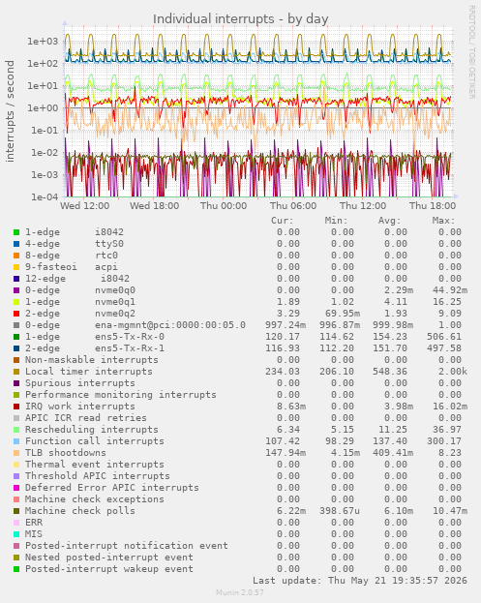This screenshot has height=603, width=481.
Task: Click the nvme0q0 purple color swatch
Action: (16, 290)
